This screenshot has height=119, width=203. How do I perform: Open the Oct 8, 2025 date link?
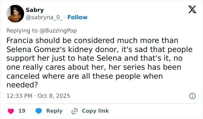click(x=54, y=96)
